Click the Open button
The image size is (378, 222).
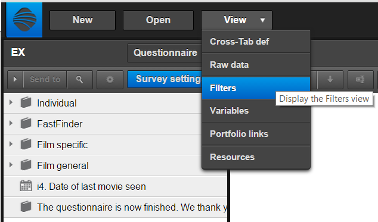[x=158, y=20]
